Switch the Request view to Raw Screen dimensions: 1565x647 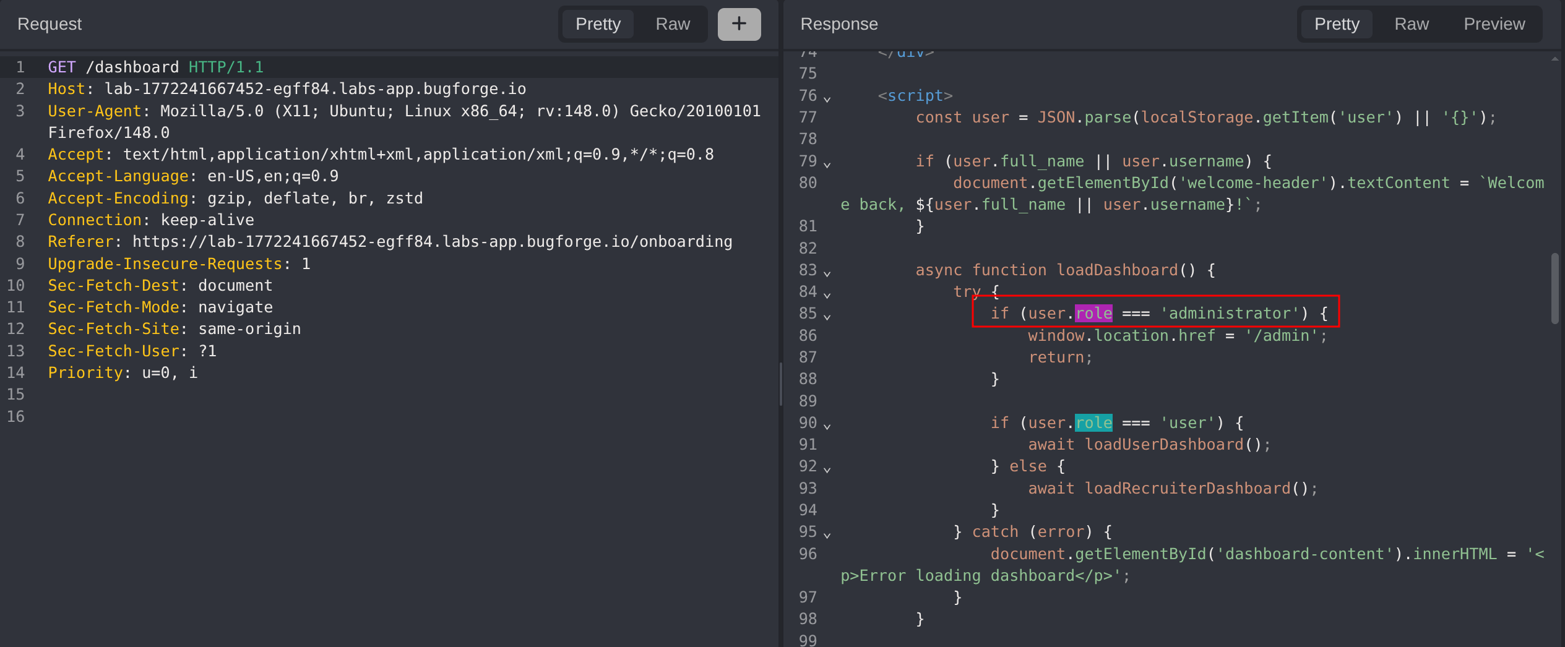coord(672,24)
